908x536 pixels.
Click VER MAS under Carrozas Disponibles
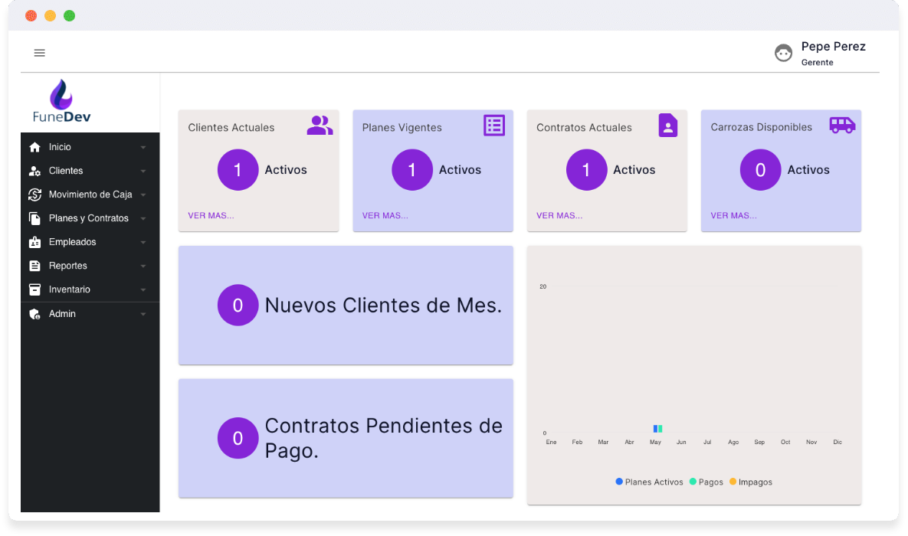[733, 216]
